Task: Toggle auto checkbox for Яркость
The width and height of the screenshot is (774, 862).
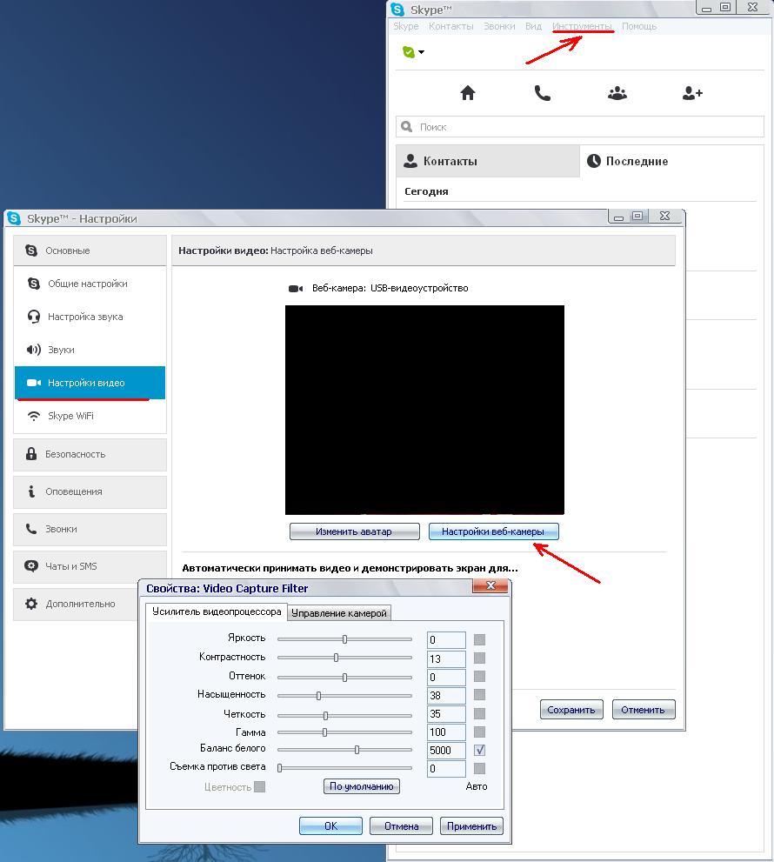Action: pos(479,640)
